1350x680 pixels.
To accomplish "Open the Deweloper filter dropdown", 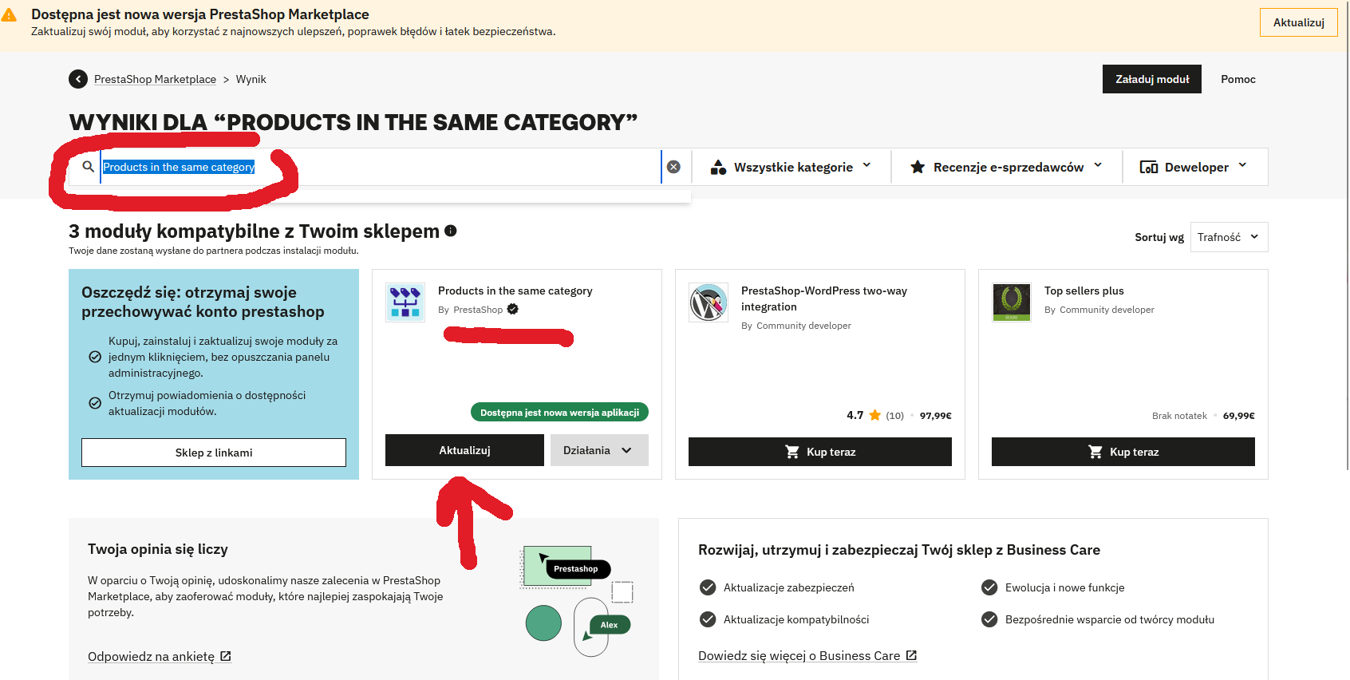I will tap(1194, 167).
